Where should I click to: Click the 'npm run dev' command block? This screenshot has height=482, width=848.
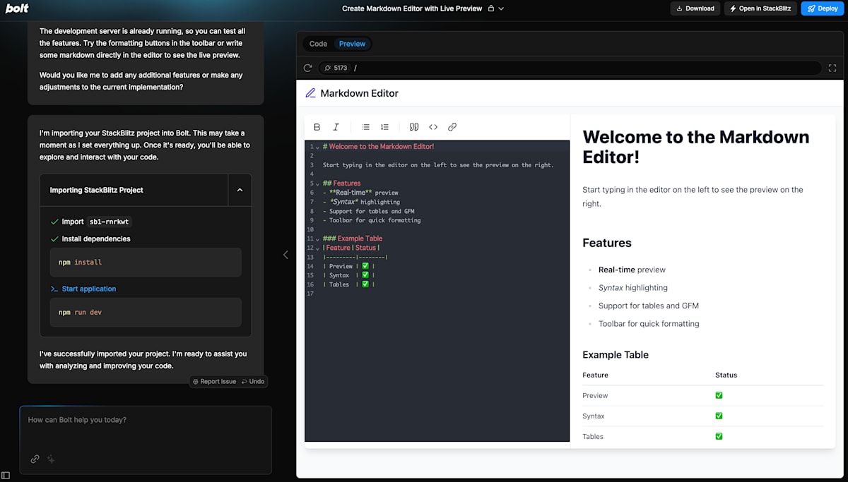(146, 312)
